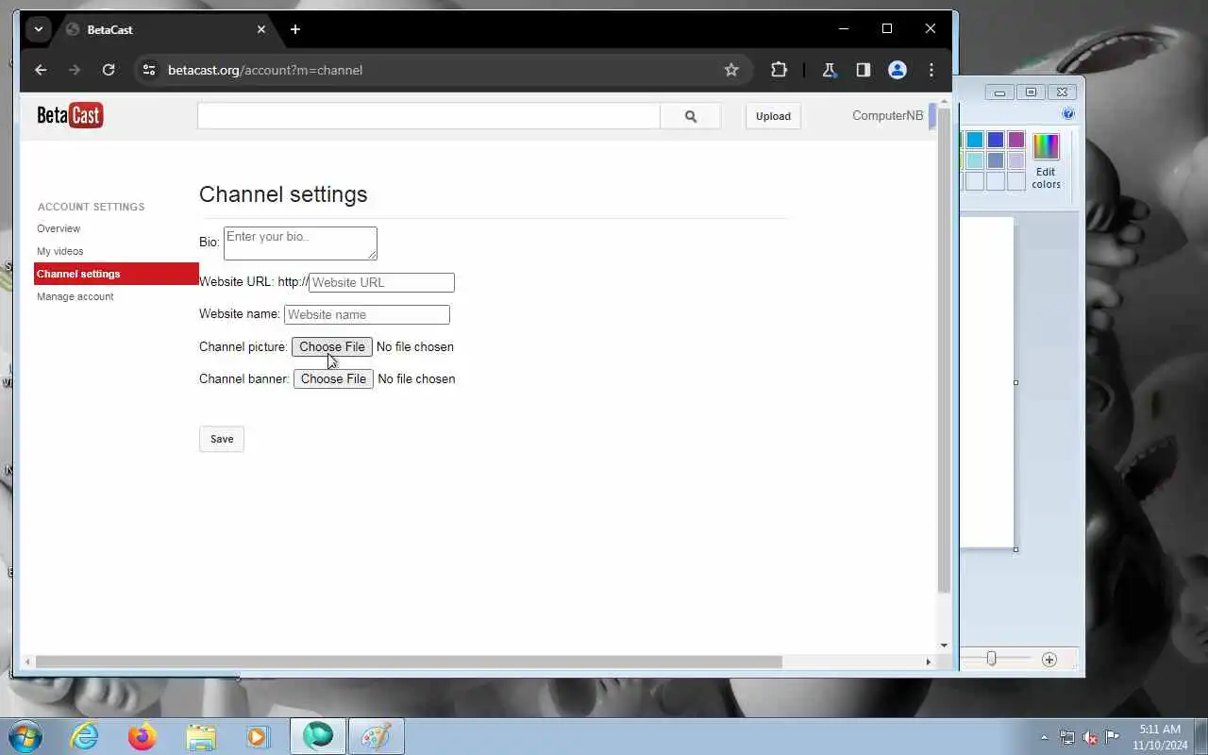
Task: Save the channel settings
Action: tap(222, 439)
